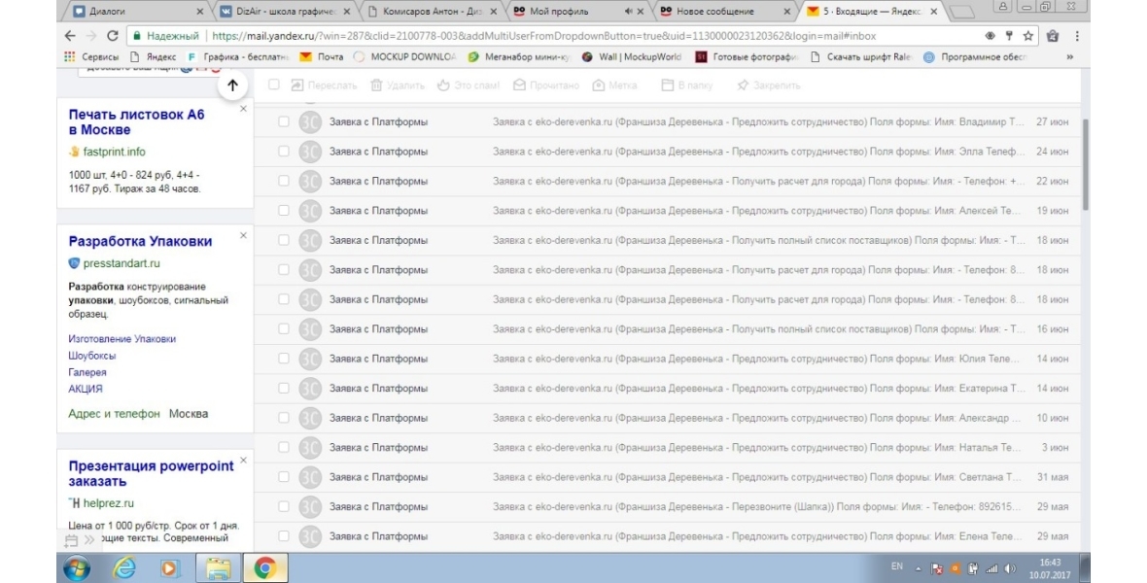Click Chrome icon in taskbar
Screen dimensions: 1147x583
coord(264,568)
